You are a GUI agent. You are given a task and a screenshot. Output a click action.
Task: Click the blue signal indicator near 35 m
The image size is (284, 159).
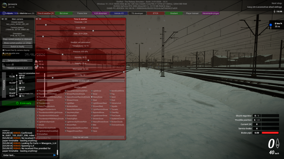coord(271,25)
